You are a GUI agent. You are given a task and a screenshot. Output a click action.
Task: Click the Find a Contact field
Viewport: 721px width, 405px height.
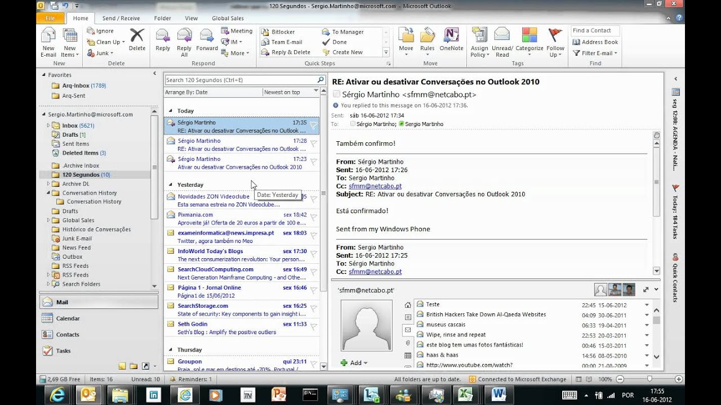pyautogui.click(x=595, y=30)
